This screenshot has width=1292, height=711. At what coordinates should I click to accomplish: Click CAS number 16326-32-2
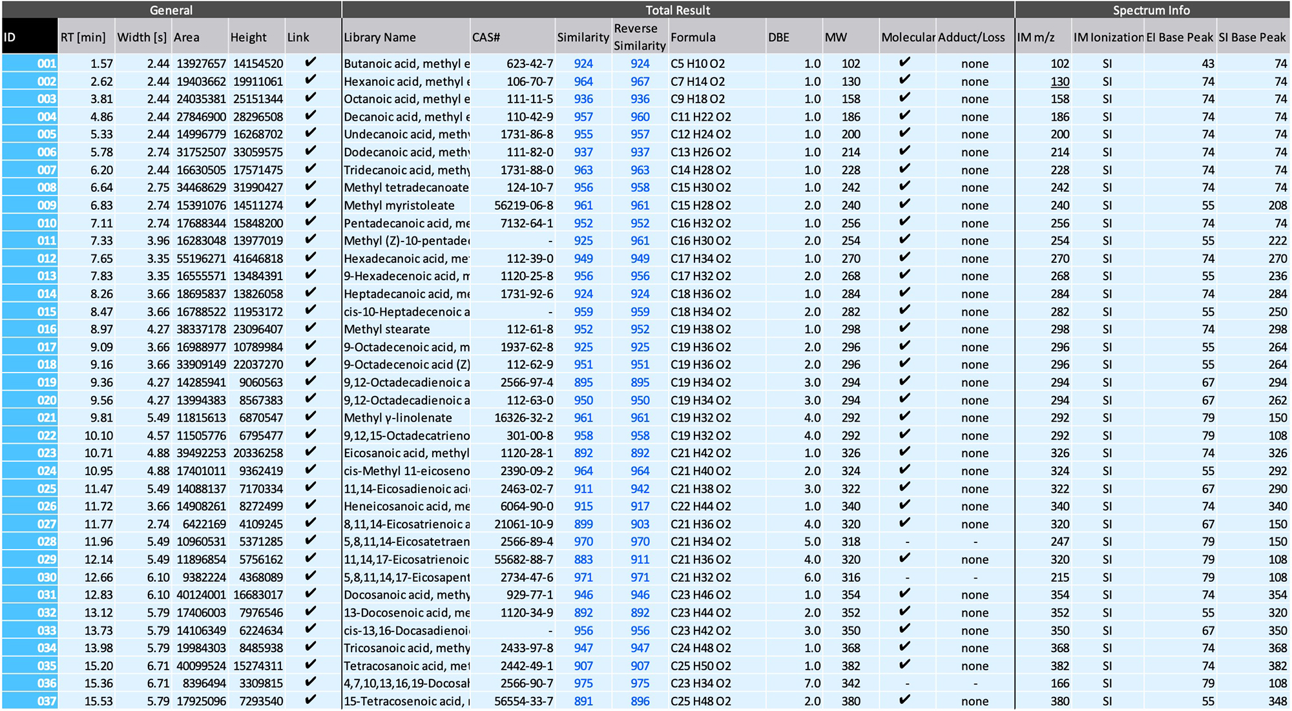(524, 418)
